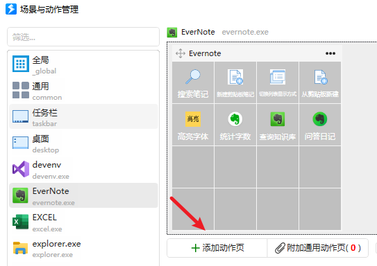The height and width of the screenshot is (266, 377).
Task: Click the 添加动作页 button
Action: [217, 248]
